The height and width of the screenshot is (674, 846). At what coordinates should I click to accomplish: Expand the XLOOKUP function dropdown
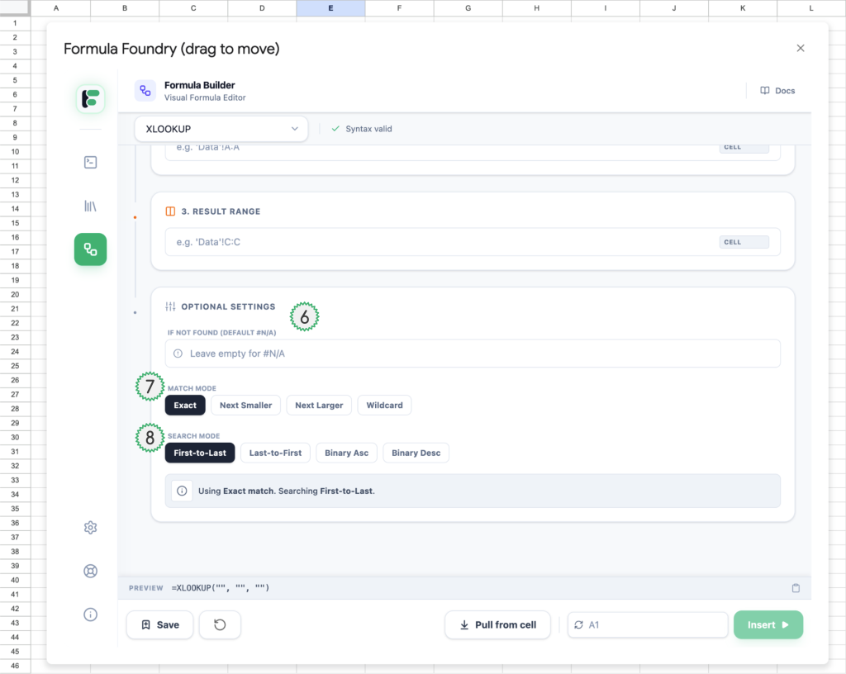pyautogui.click(x=221, y=129)
